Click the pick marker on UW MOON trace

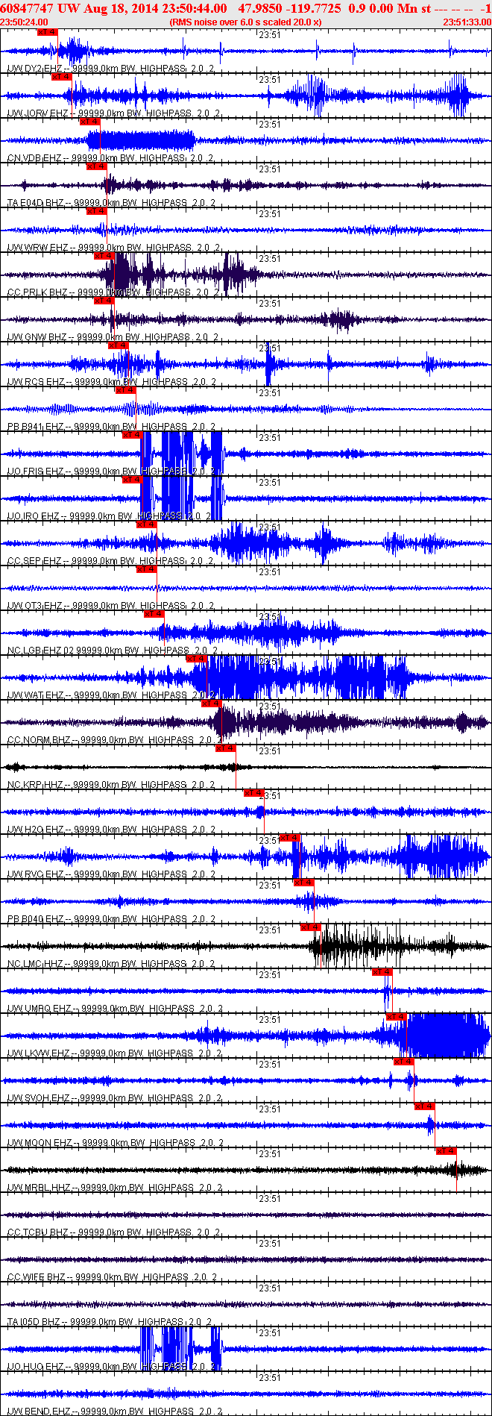[x=424, y=1106]
